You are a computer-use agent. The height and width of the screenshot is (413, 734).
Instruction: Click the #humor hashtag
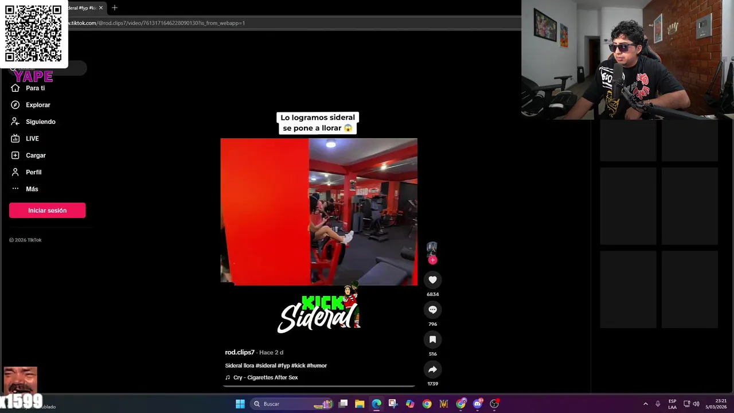(x=317, y=365)
